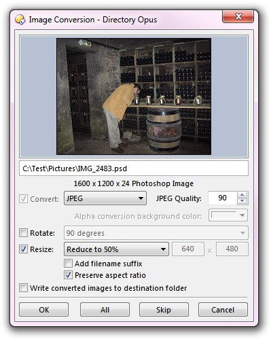This screenshot has height=339, width=271.
Task: Click the file path field IMG_2483.psd
Action: coord(134,168)
